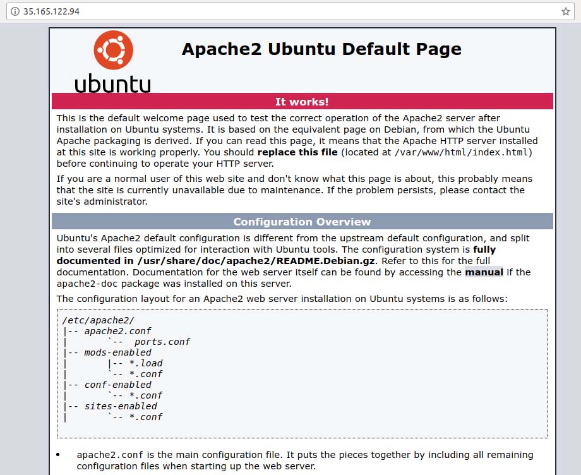The height and width of the screenshot is (475, 581).
Task: Click the circled letter i before the IP address
Action: 13,11
